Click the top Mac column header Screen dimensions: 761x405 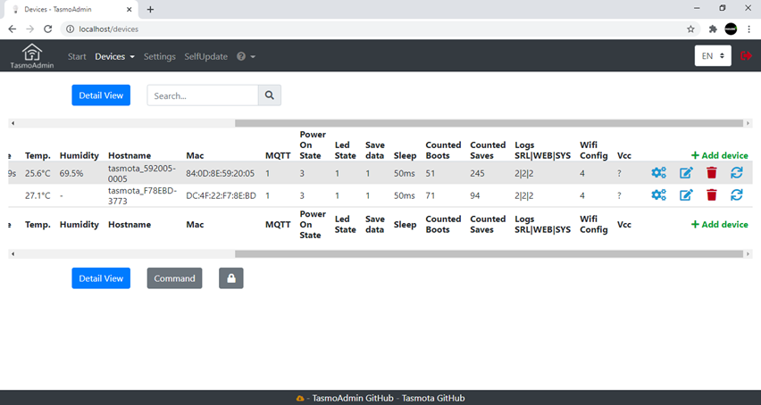pyautogui.click(x=195, y=155)
